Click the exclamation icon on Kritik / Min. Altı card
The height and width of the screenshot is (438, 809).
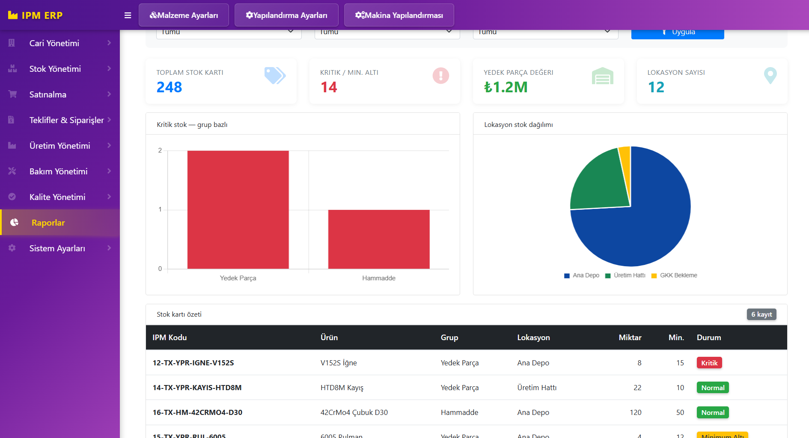(441, 76)
